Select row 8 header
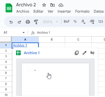Viewport: 105px width, 97px height. coord(6,84)
